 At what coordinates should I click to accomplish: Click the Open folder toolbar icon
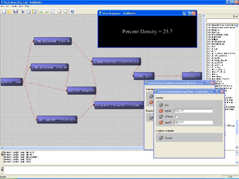[x=10, y=11]
